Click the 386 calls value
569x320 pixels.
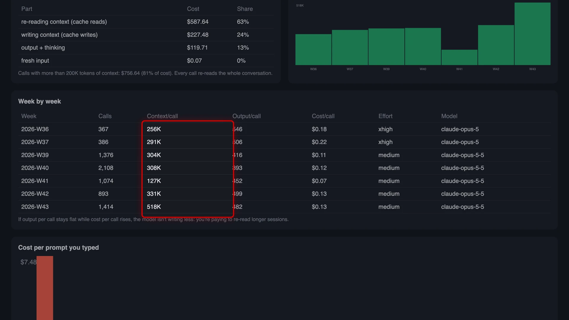pyautogui.click(x=103, y=142)
